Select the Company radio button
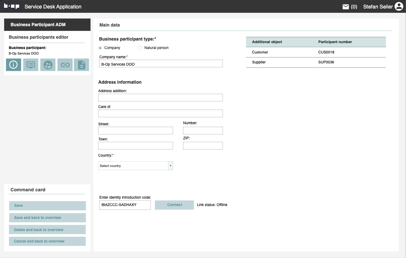 pyautogui.click(x=100, y=48)
